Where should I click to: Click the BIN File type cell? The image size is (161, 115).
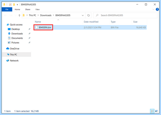point(115,28)
